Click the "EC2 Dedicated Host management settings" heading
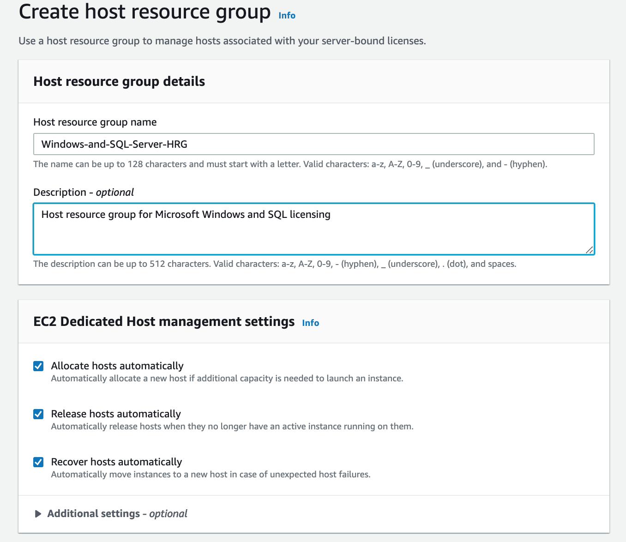 point(164,322)
